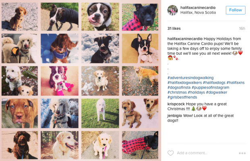Click the 16h post timestamp
250x161 pixels.
coord(242,28)
